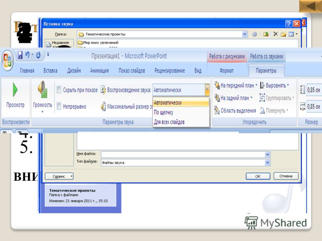Screen dimensions: 322x241
Task: Click Работа со звуками header
Action: 266,56
